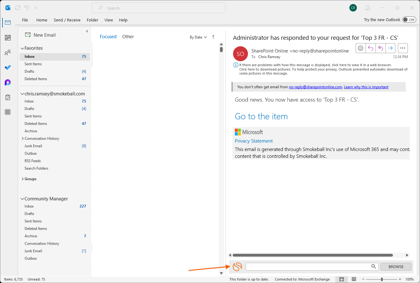The height and width of the screenshot is (283, 420).
Task: Expand the Groups section
Action: (22, 179)
